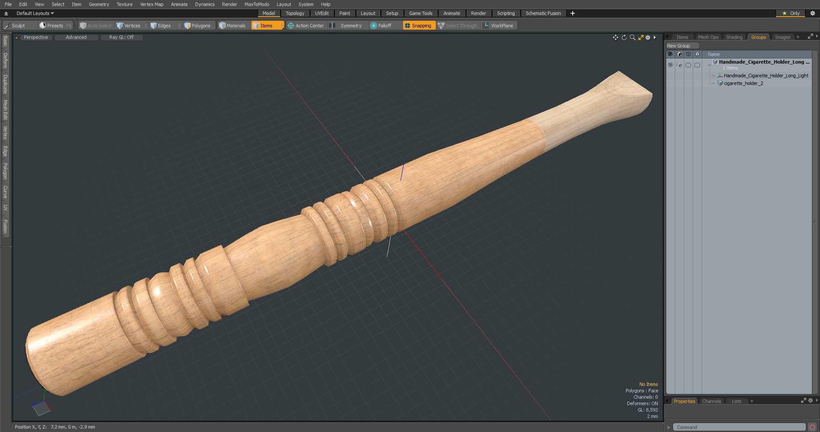This screenshot has width=820, height=432.
Task: Click the record button beside Command field
Action: tap(812, 427)
